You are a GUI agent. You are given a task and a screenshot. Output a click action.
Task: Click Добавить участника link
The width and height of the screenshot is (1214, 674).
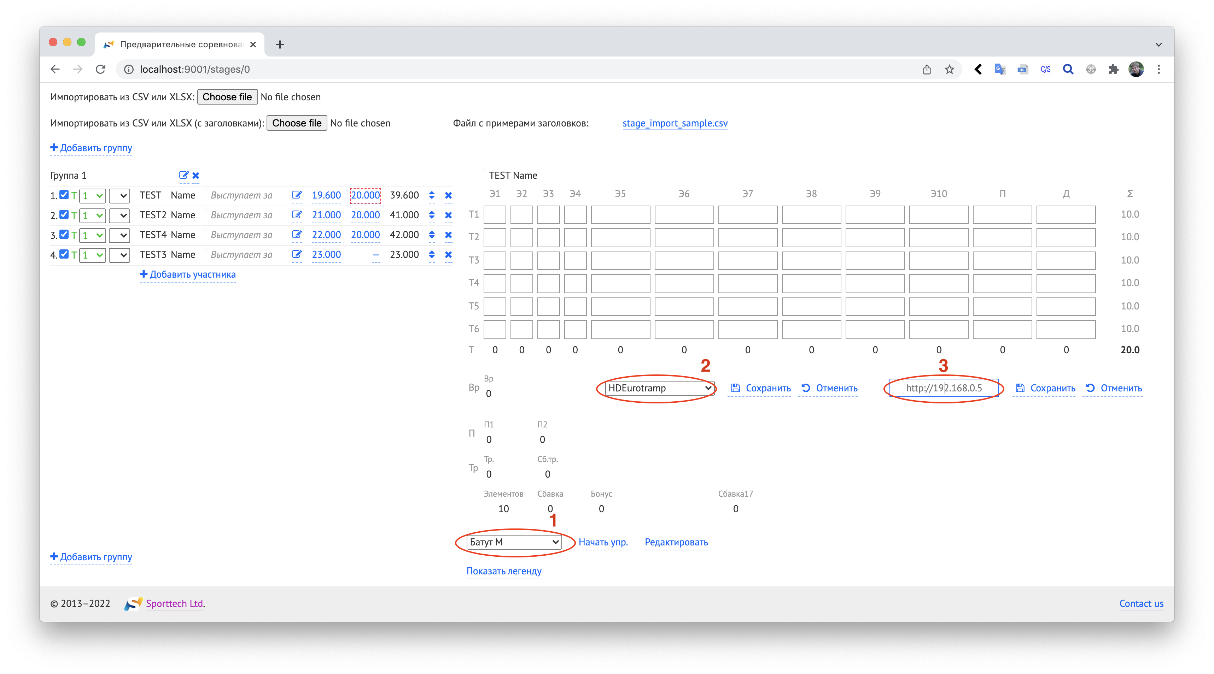188,274
